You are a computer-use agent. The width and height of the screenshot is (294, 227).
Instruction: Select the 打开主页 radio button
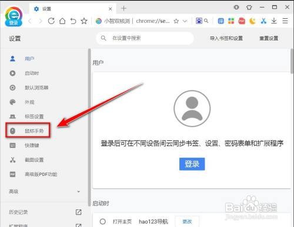tap(103, 222)
